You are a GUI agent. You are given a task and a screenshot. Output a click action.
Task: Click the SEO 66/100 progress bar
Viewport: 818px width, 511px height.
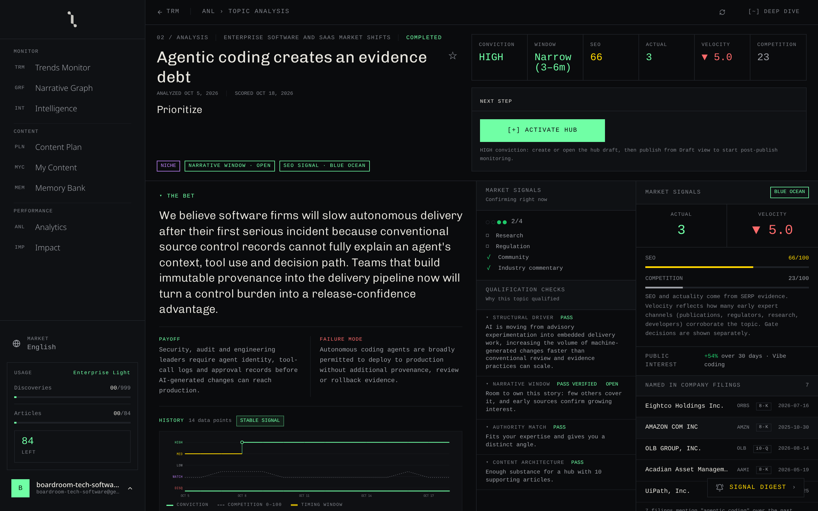point(727,267)
